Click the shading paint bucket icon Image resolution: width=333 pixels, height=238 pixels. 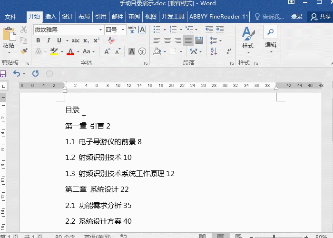[x=157, y=51]
